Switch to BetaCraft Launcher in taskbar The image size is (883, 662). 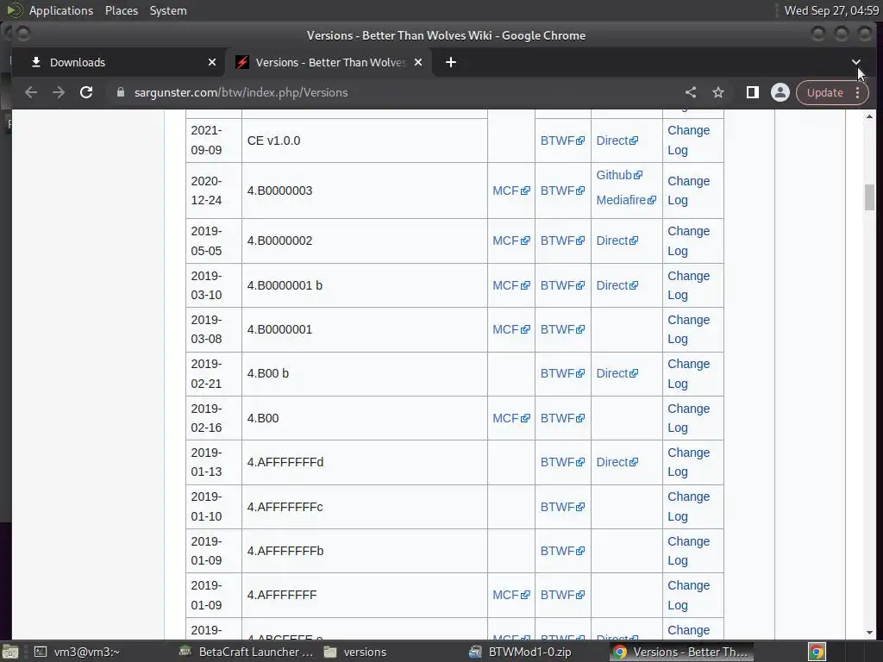[246, 652]
